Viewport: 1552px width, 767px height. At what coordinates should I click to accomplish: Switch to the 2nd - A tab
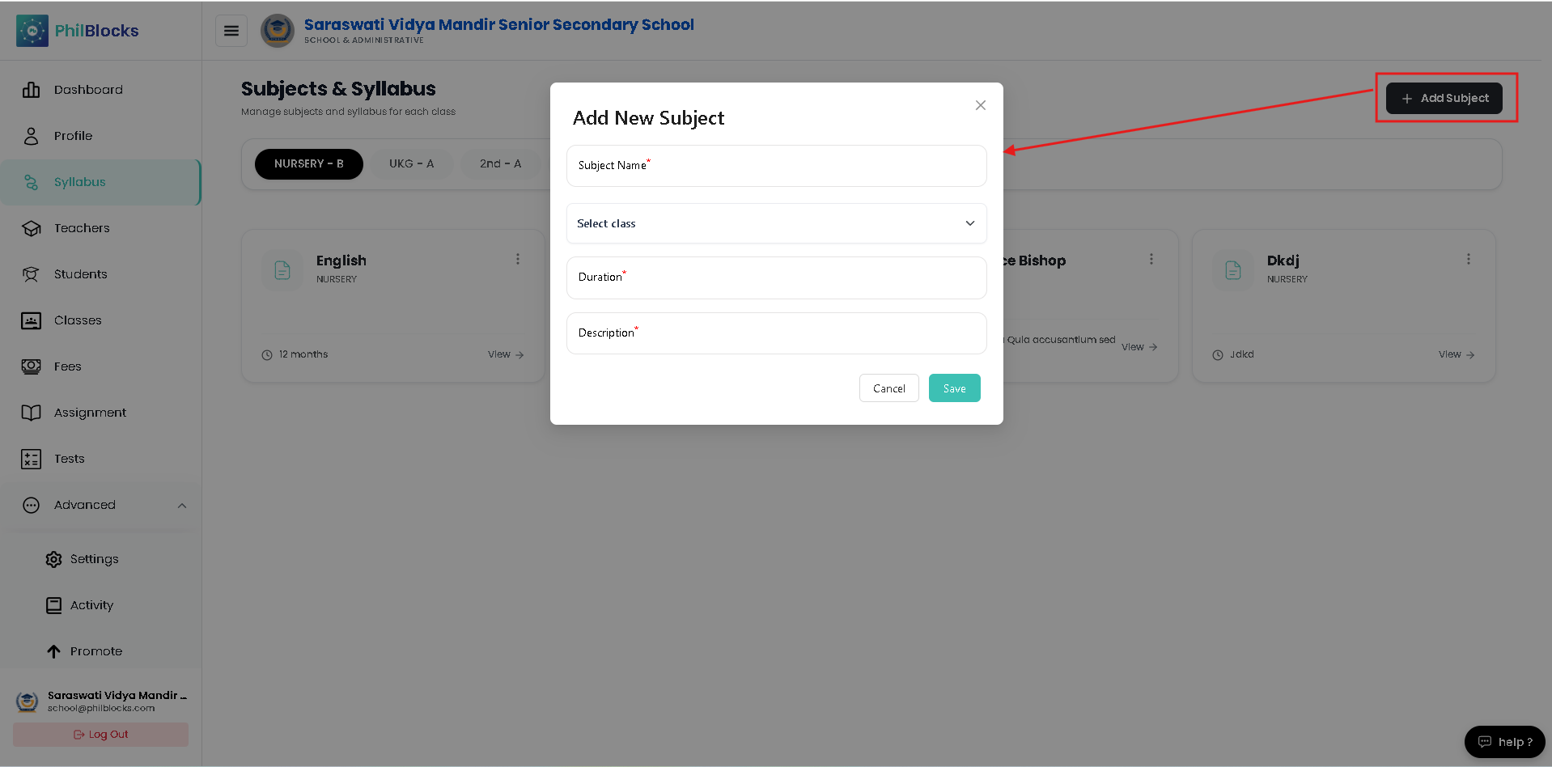(500, 164)
